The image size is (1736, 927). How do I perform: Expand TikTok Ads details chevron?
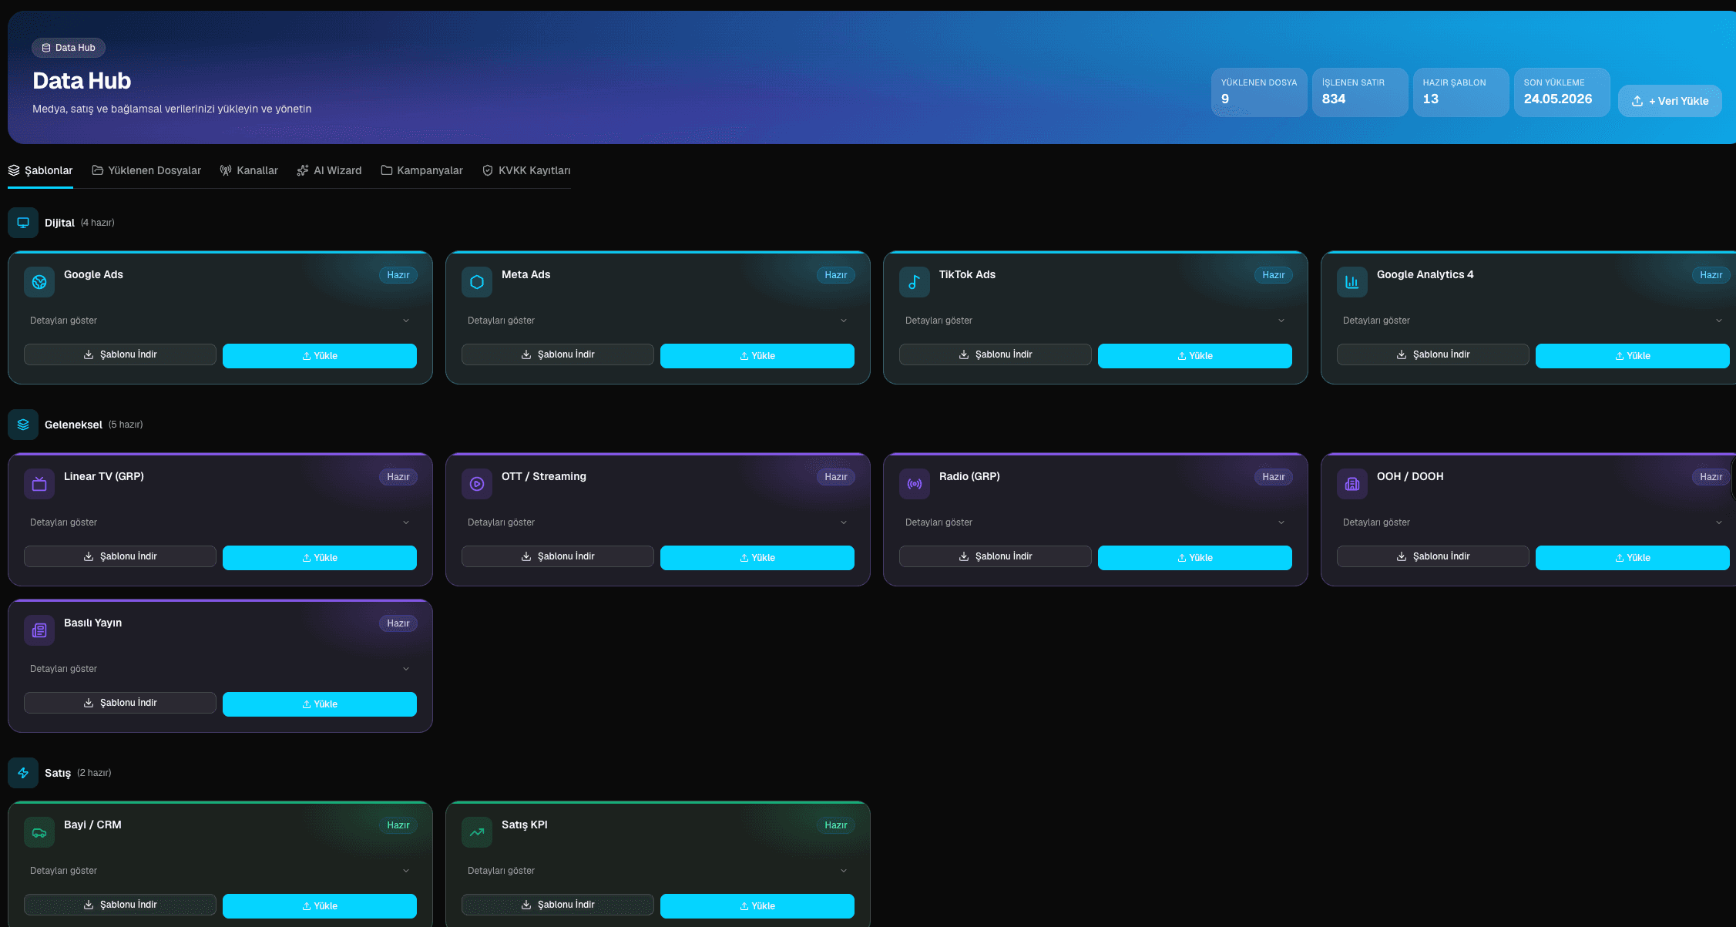(x=1281, y=321)
